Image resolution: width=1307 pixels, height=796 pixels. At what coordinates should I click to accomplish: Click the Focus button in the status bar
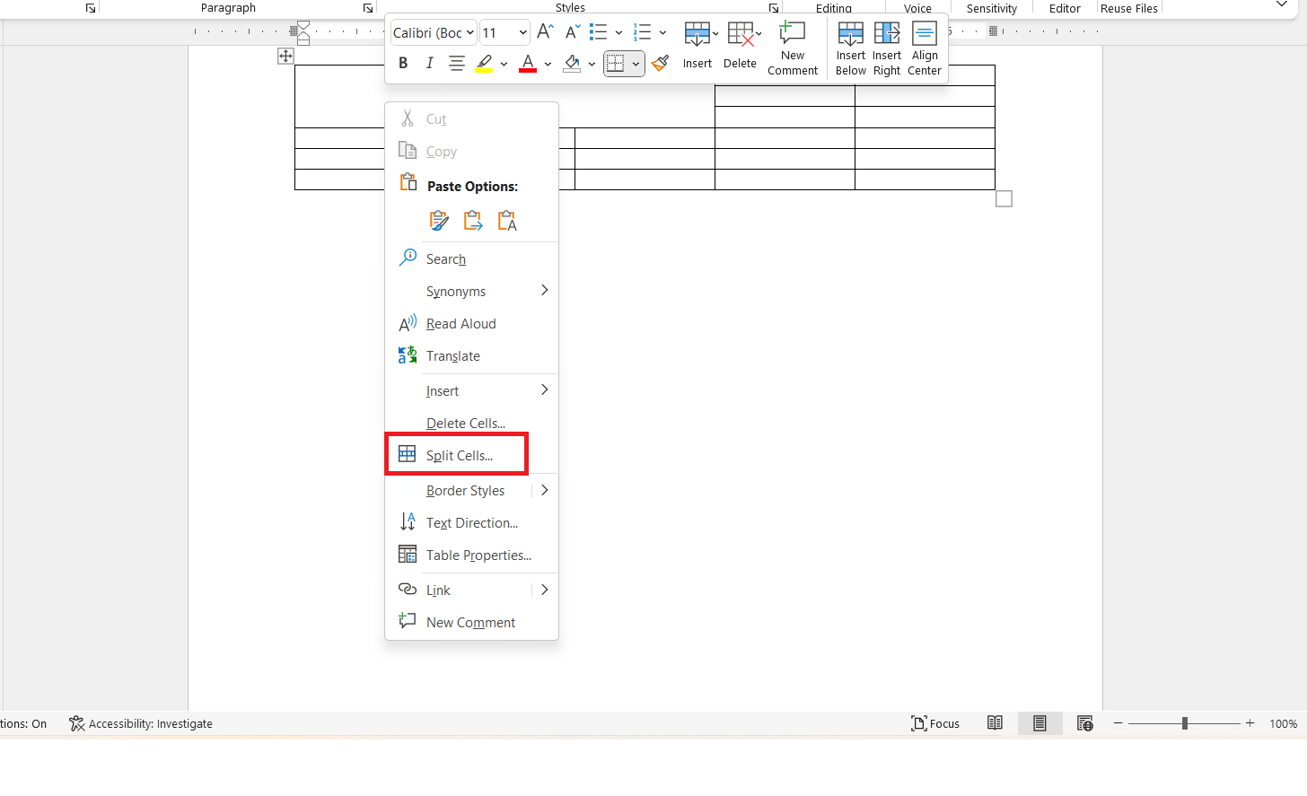pyautogui.click(x=935, y=723)
